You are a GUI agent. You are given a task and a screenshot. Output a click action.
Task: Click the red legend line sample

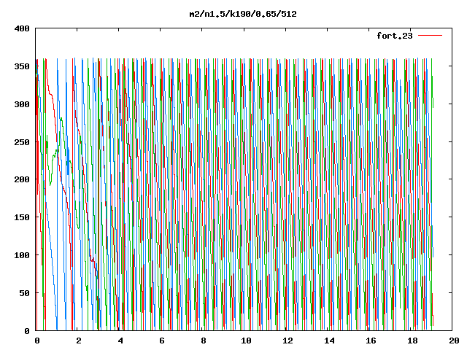pos(430,36)
